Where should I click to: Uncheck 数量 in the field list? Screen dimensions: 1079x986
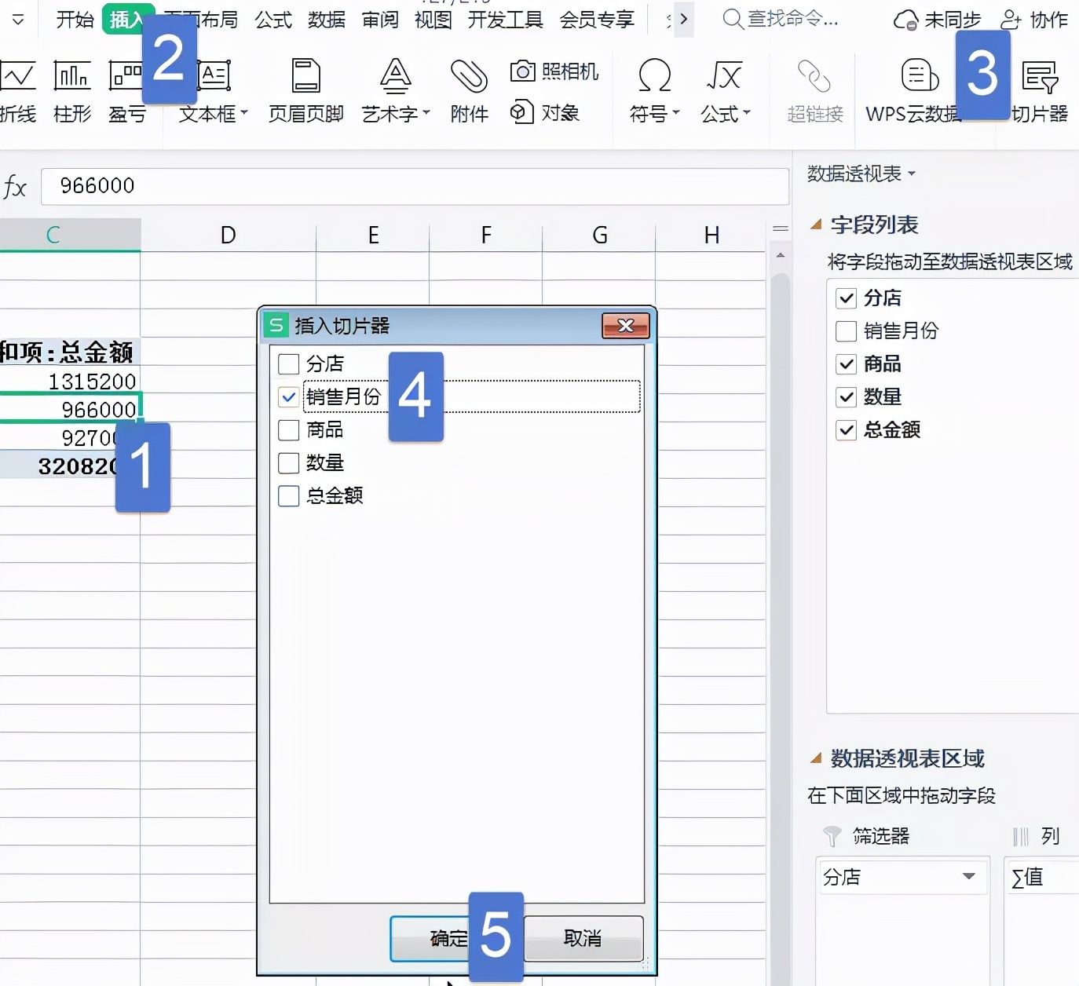point(846,397)
